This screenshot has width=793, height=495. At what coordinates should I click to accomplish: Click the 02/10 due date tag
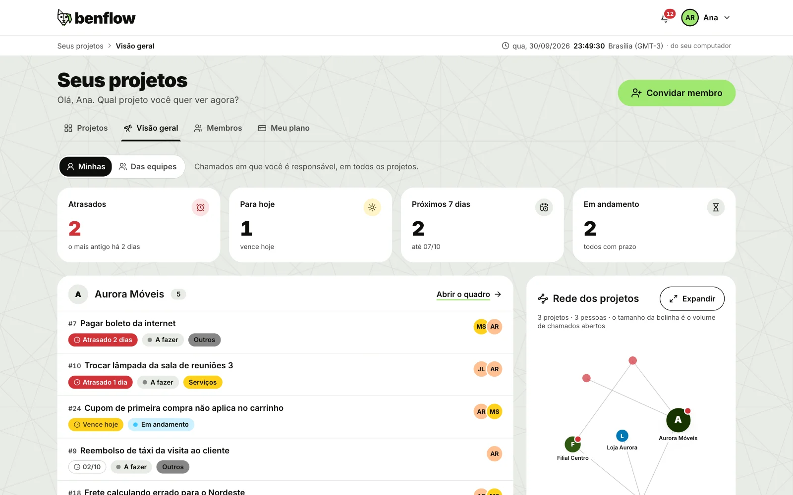pos(87,467)
